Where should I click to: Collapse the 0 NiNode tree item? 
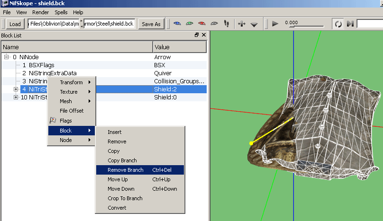point(6,57)
